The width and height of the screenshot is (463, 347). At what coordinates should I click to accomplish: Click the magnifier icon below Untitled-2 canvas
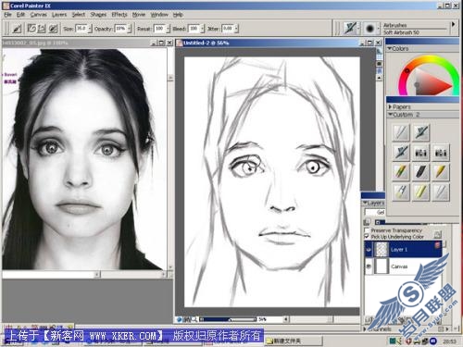[x=194, y=319]
